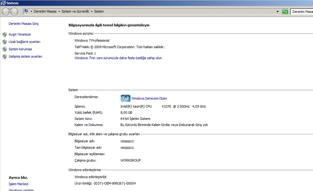Click the shield icon beside Aygıt Yöneticisi

(x=5, y=34)
